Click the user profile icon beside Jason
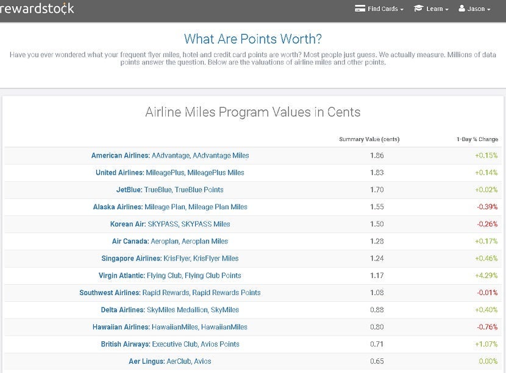The image size is (506, 373). click(x=462, y=9)
